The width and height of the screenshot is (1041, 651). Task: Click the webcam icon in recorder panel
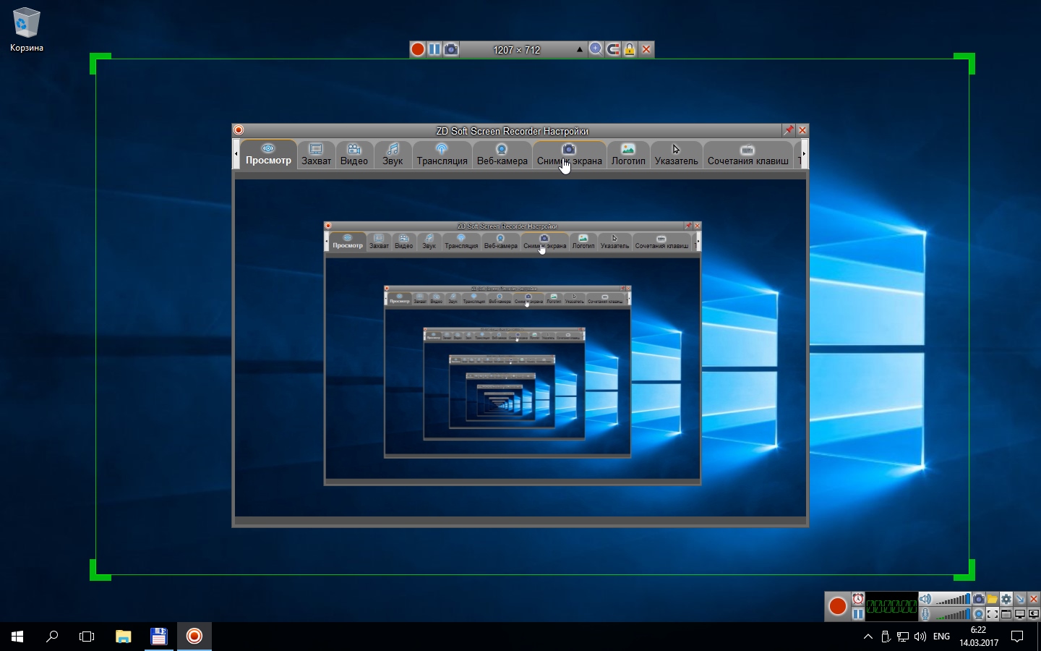tap(978, 614)
